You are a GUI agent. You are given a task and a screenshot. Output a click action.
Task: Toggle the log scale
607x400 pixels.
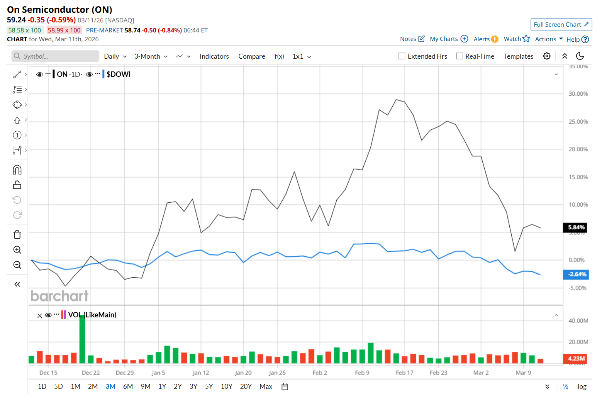pyautogui.click(x=582, y=386)
